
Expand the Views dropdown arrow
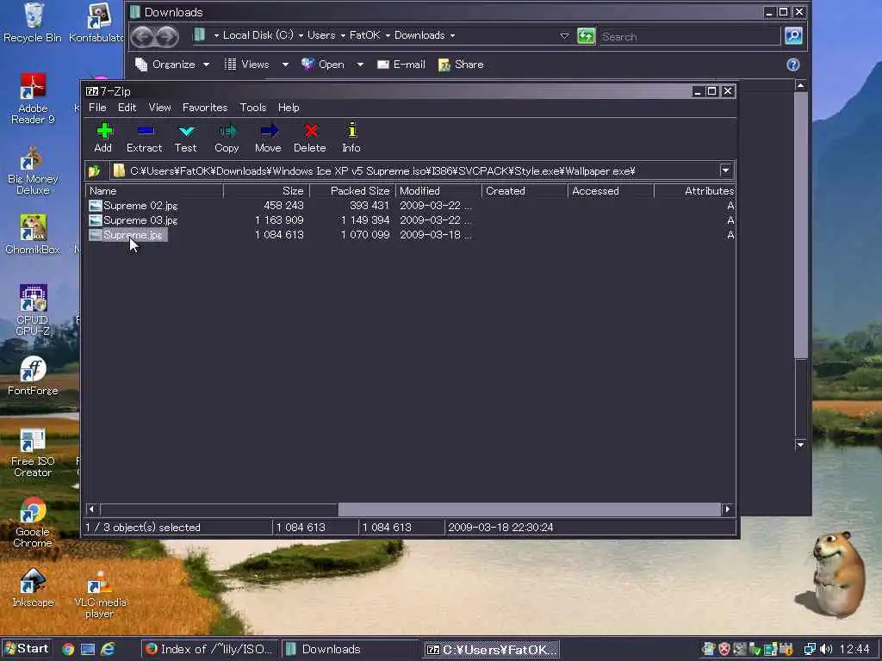coord(285,65)
